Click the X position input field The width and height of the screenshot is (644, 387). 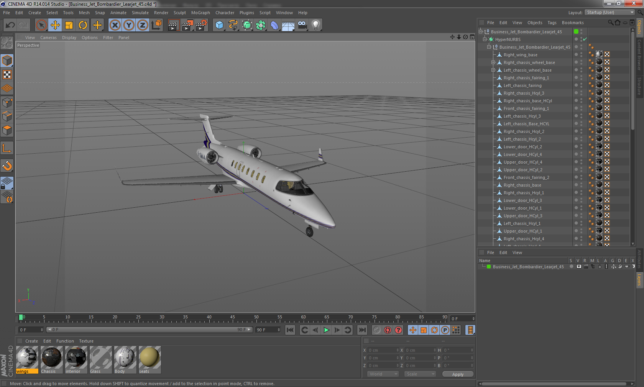pos(383,350)
